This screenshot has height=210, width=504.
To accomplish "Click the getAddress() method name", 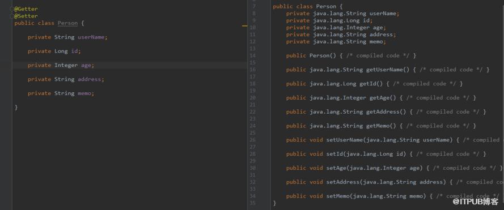I will (383, 112).
